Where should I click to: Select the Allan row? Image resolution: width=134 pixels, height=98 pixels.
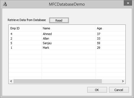coord(67,38)
